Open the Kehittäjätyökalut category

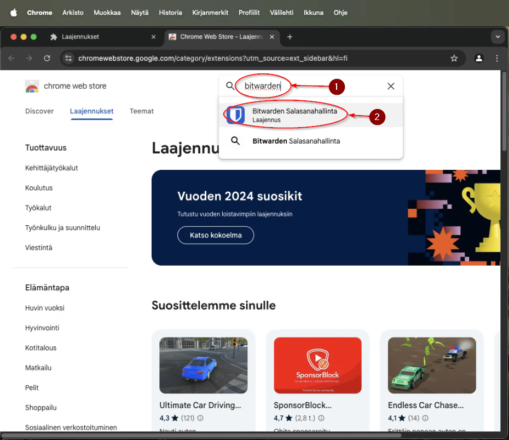click(x=51, y=168)
